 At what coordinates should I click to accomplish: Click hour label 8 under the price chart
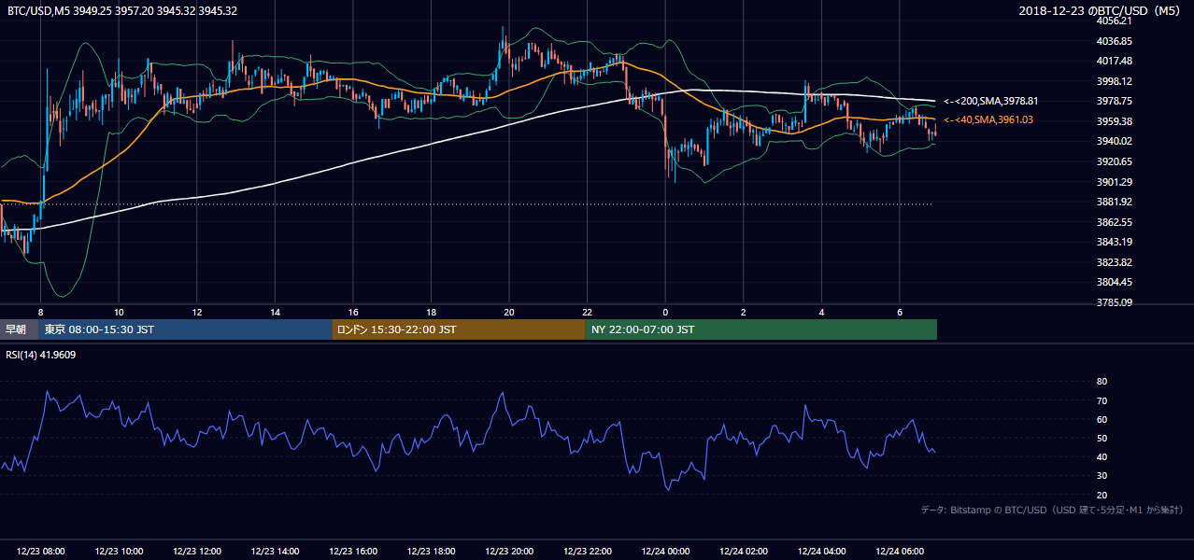point(41,312)
